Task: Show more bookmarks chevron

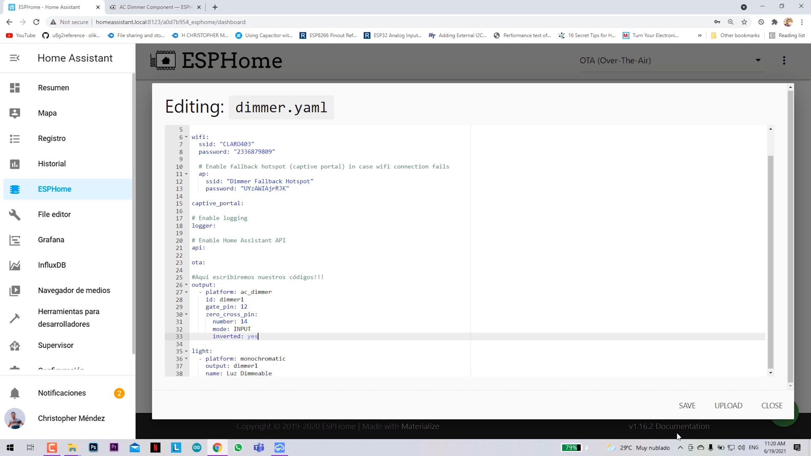Action: point(700,35)
